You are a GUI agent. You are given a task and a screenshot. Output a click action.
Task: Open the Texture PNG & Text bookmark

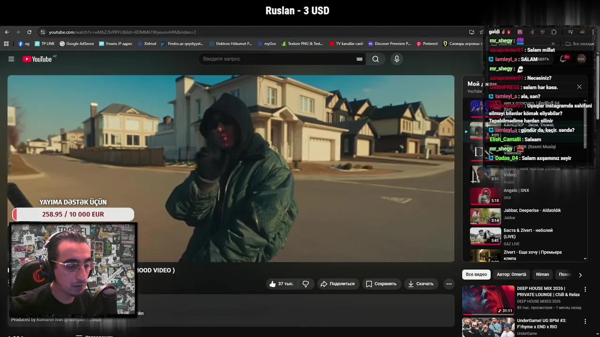(302, 44)
